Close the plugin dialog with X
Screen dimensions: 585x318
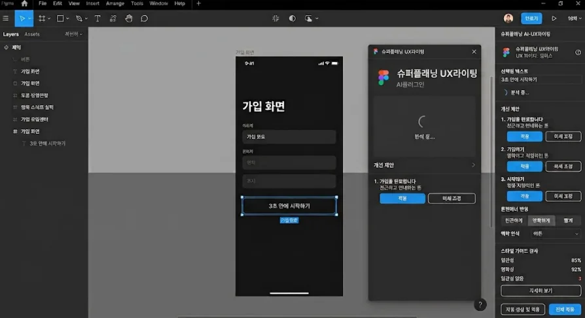click(x=474, y=52)
